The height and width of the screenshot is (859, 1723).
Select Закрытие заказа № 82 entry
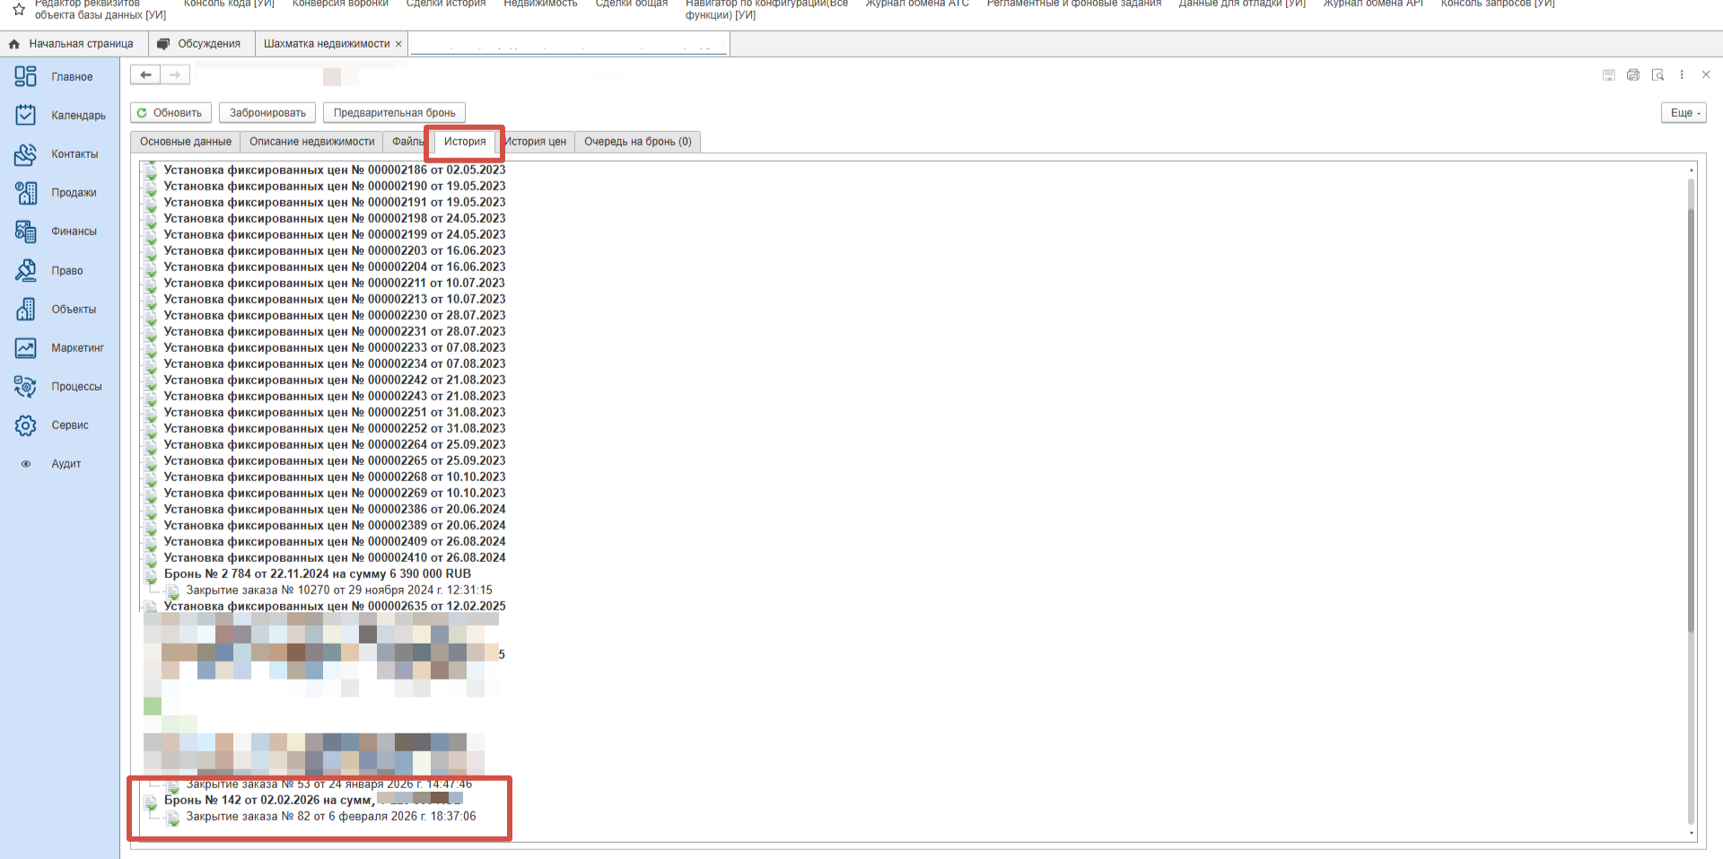point(330,817)
